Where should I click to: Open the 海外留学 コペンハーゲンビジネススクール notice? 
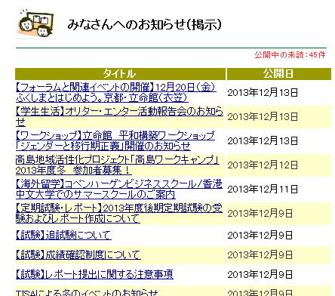point(119,189)
